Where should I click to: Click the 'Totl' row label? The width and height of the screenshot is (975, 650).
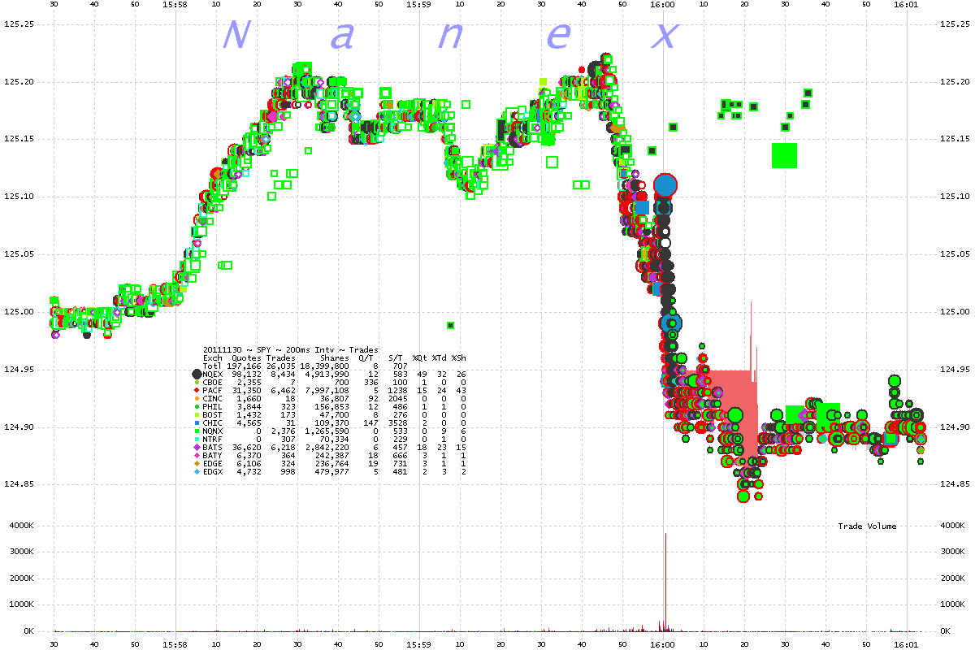213,366
